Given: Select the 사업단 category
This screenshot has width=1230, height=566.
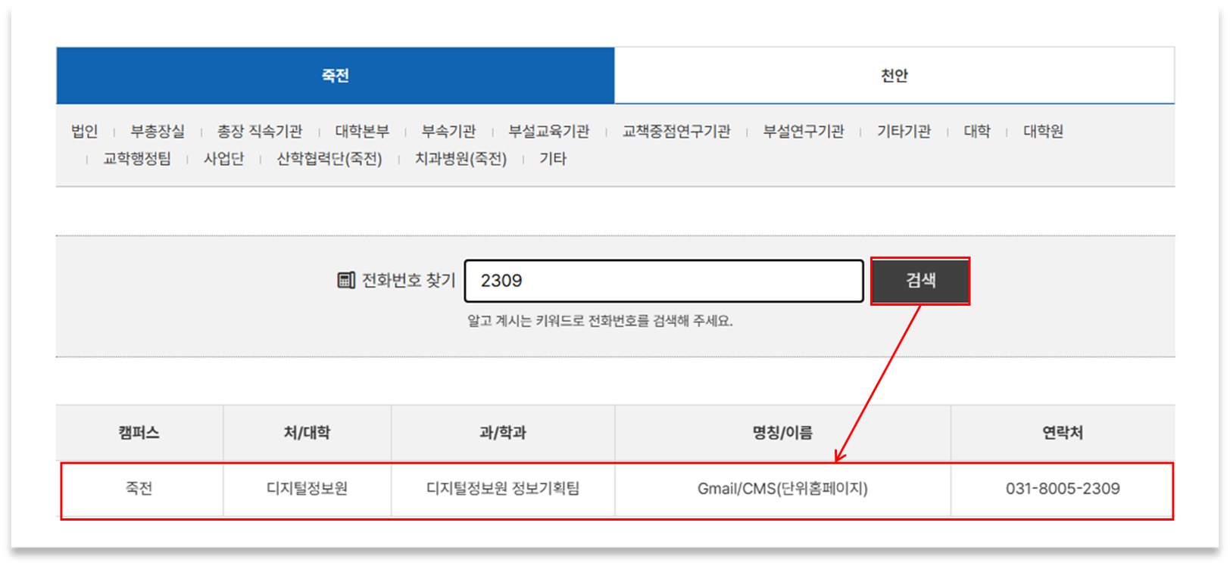Looking at the screenshot, I should click(223, 159).
